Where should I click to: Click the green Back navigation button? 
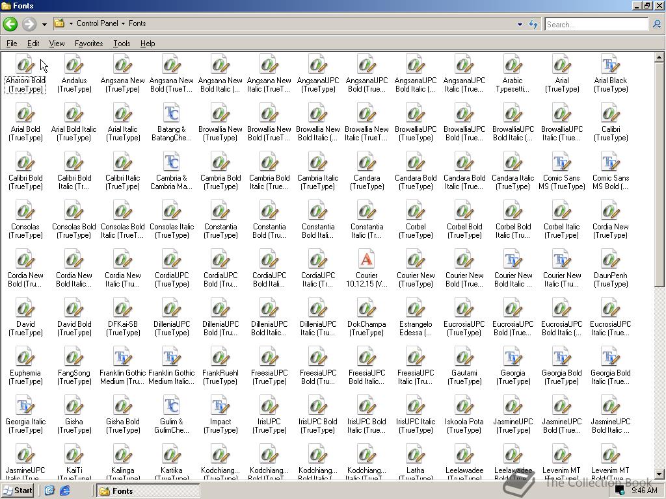click(10, 24)
